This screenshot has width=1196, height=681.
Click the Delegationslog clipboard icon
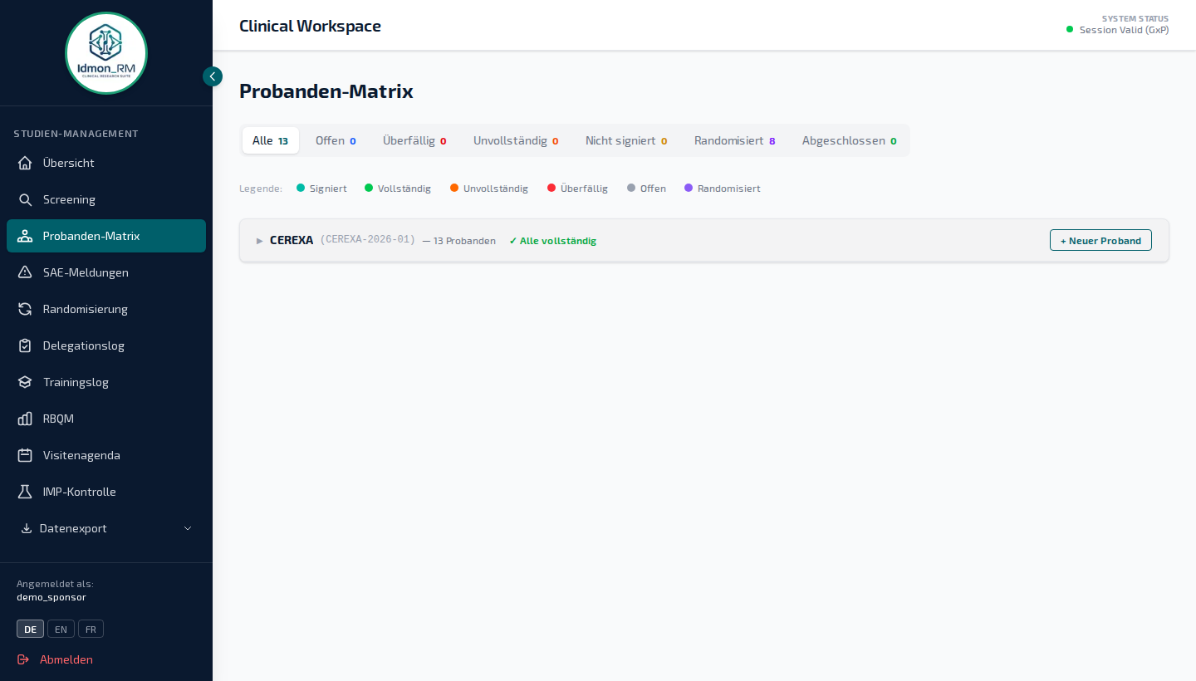coord(25,345)
